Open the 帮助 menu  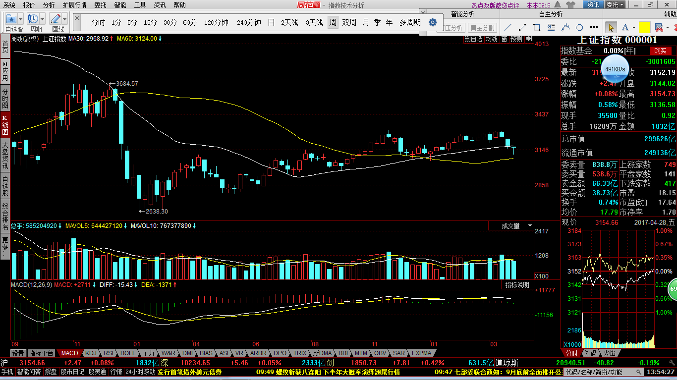point(179,5)
